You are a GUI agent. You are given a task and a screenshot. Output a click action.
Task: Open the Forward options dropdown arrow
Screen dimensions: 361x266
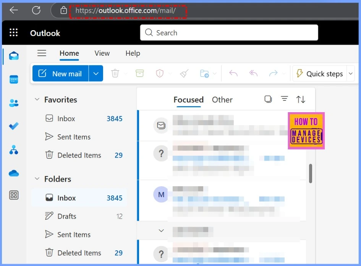click(x=284, y=74)
